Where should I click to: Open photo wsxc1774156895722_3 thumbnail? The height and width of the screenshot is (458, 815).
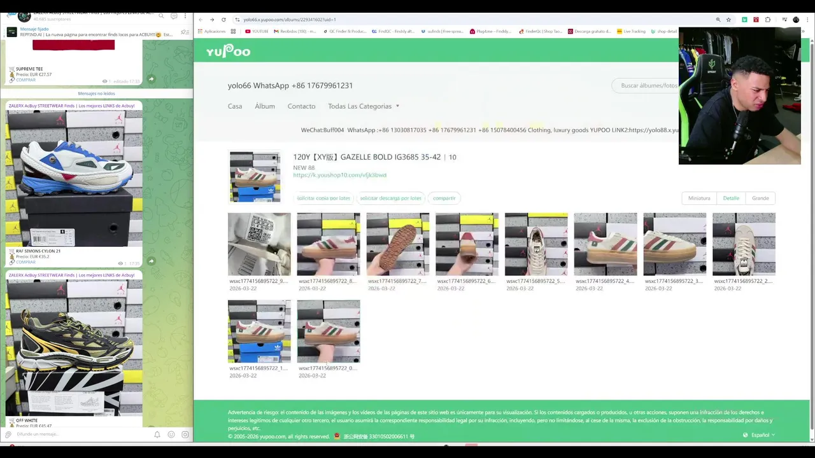pyautogui.click(x=675, y=244)
